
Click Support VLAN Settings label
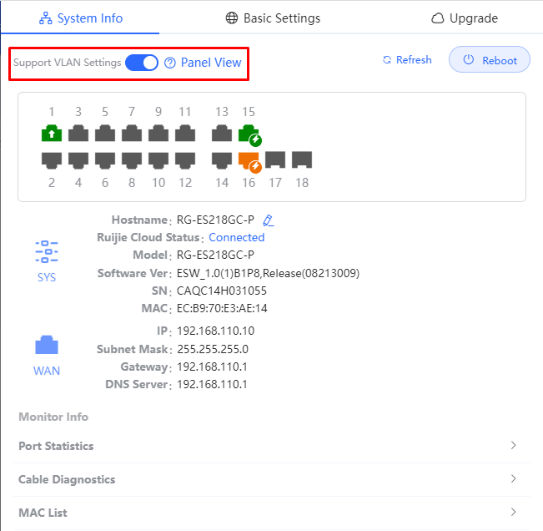coord(68,63)
